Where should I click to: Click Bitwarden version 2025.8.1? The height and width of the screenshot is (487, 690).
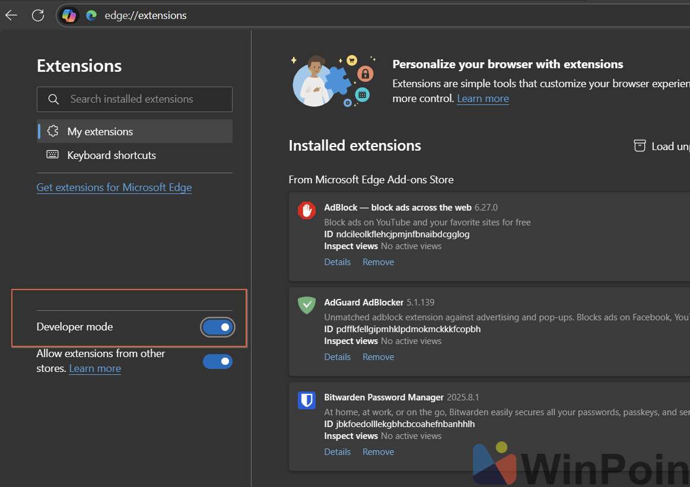(463, 397)
